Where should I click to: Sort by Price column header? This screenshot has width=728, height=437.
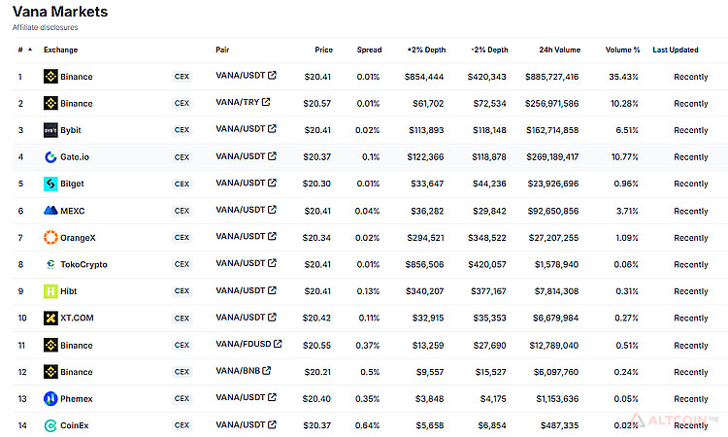(x=323, y=50)
